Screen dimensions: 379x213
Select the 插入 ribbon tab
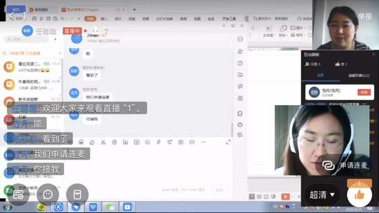104,19
